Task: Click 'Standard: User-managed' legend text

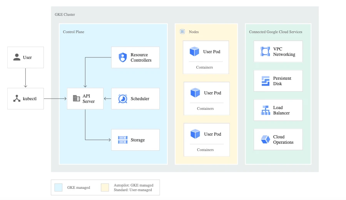Action: pos(133,190)
